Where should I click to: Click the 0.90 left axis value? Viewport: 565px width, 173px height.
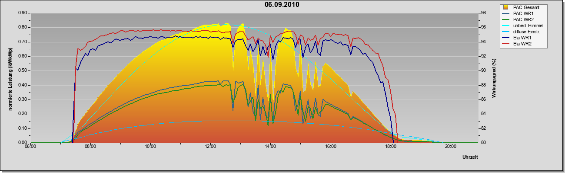(23, 13)
